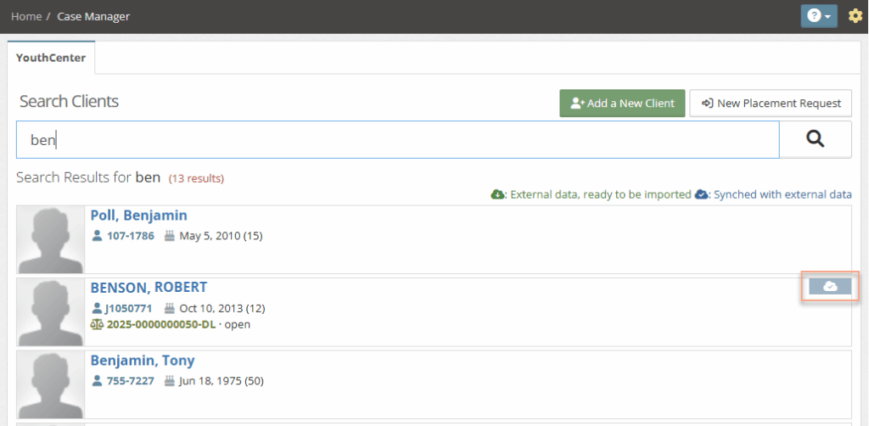This screenshot has width=869, height=426.
Task: Click the synched cloud icon for Robert Benson
Action: coord(830,287)
